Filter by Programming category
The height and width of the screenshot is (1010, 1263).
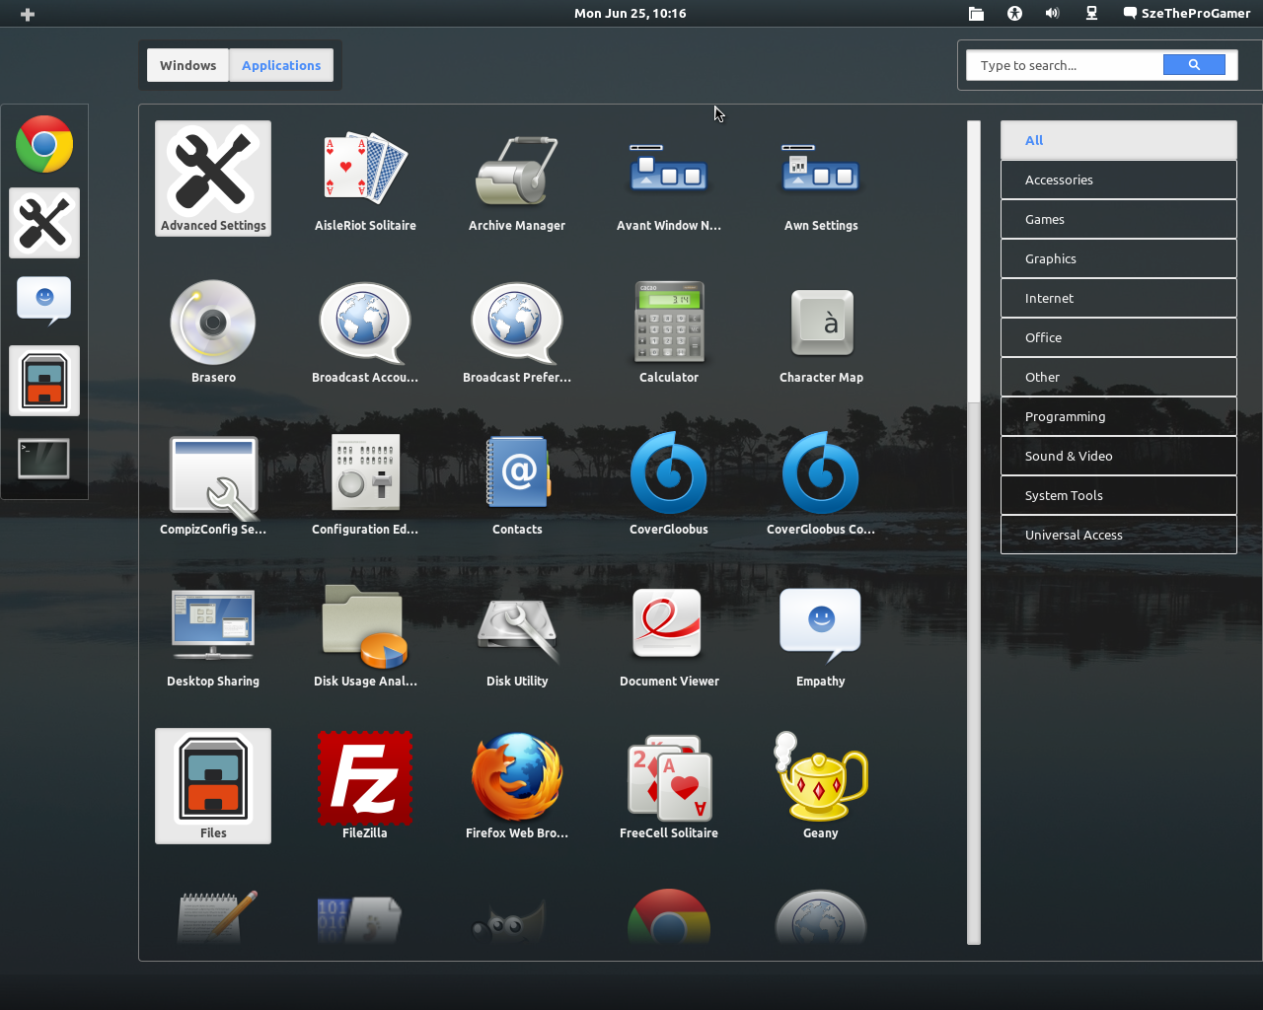tap(1118, 416)
